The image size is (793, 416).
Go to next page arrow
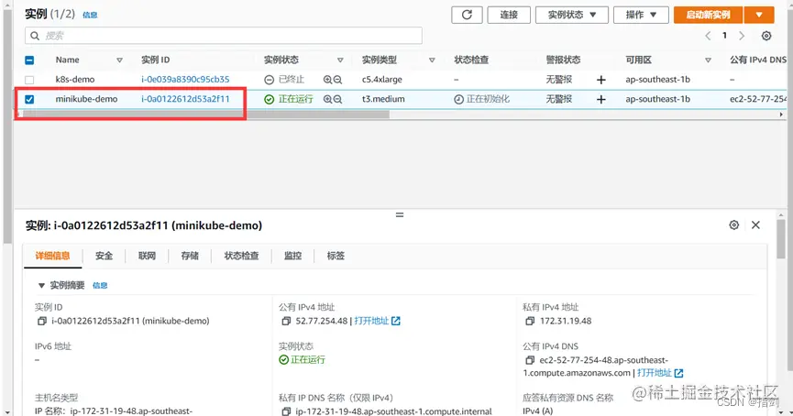pos(742,36)
